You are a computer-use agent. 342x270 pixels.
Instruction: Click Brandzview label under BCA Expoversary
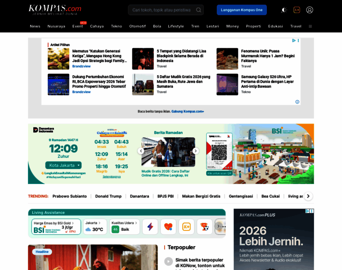(81, 92)
